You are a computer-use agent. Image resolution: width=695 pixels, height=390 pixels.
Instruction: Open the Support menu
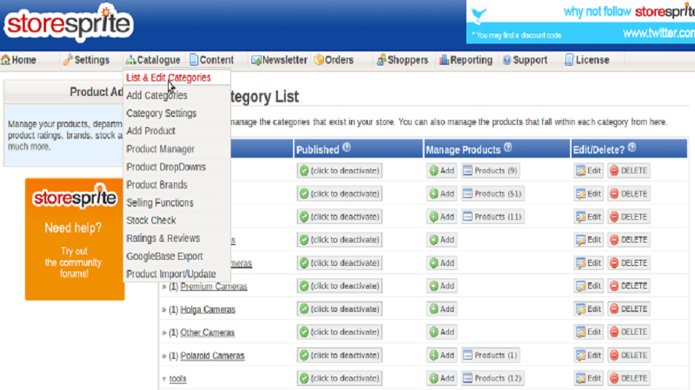tap(525, 60)
